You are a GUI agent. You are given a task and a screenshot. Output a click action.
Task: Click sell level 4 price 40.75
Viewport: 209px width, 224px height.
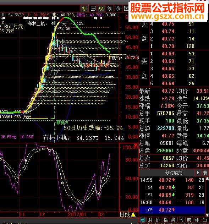(168, 24)
